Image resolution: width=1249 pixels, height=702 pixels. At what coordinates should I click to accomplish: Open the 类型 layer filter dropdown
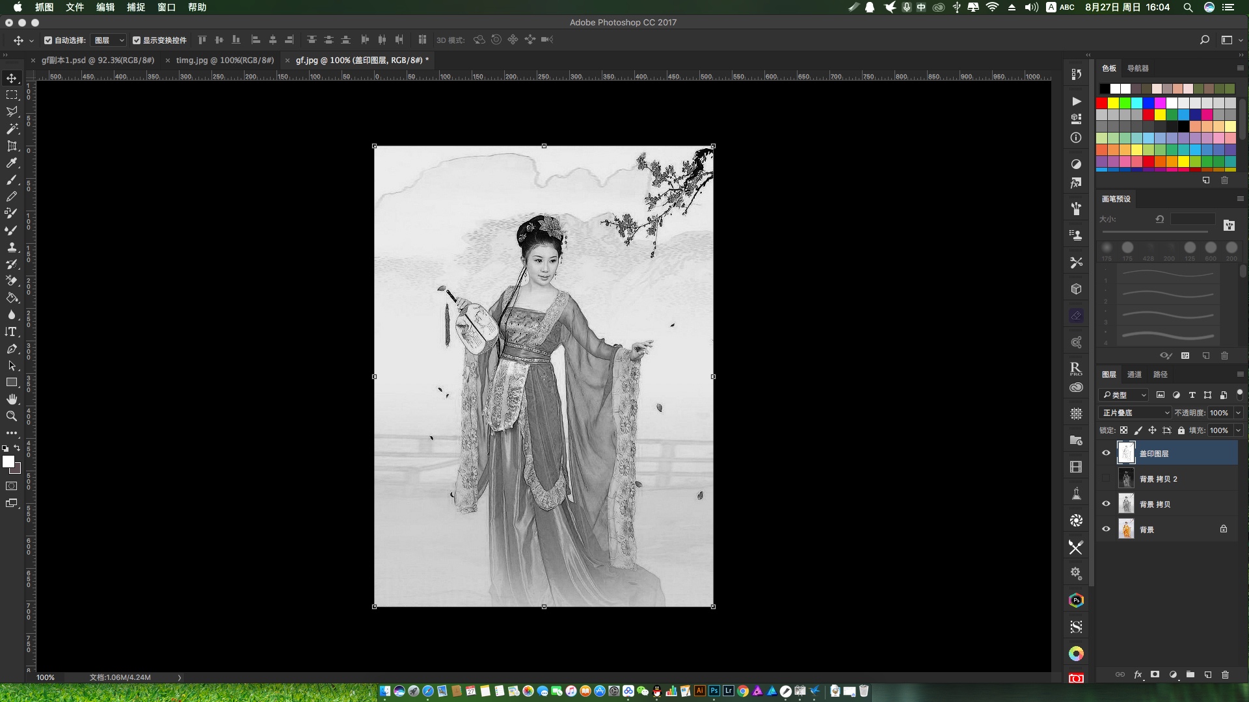pos(1124,395)
